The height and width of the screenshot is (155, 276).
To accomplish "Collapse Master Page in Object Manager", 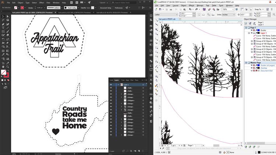I will pyautogui.click(x=246, y=62).
